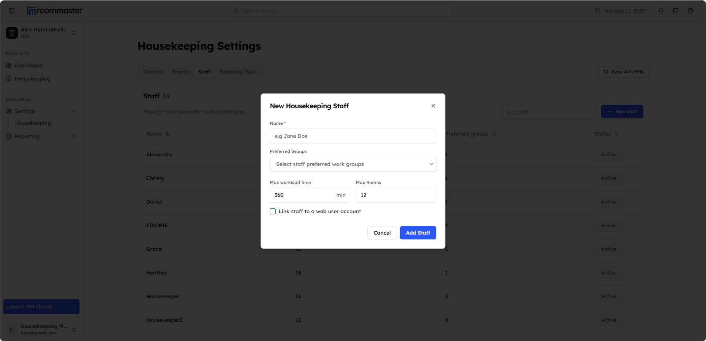The height and width of the screenshot is (341, 706).
Task: Switch to the Rooms tab
Action: (181, 72)
